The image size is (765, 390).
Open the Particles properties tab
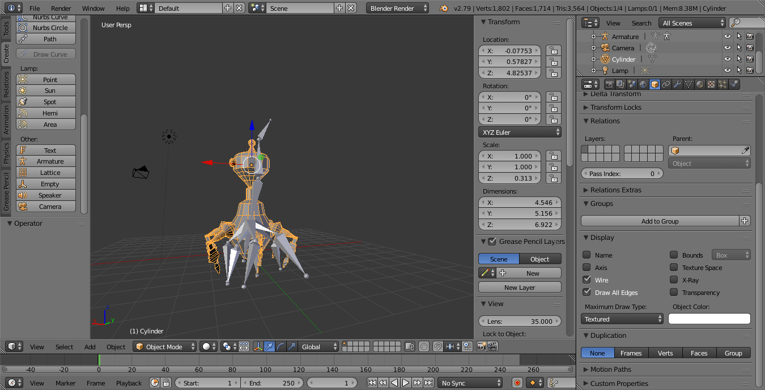[722, 84]
